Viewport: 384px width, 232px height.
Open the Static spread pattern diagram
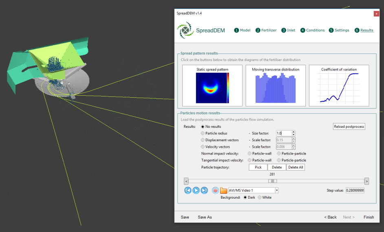click(x=212, y=85)
